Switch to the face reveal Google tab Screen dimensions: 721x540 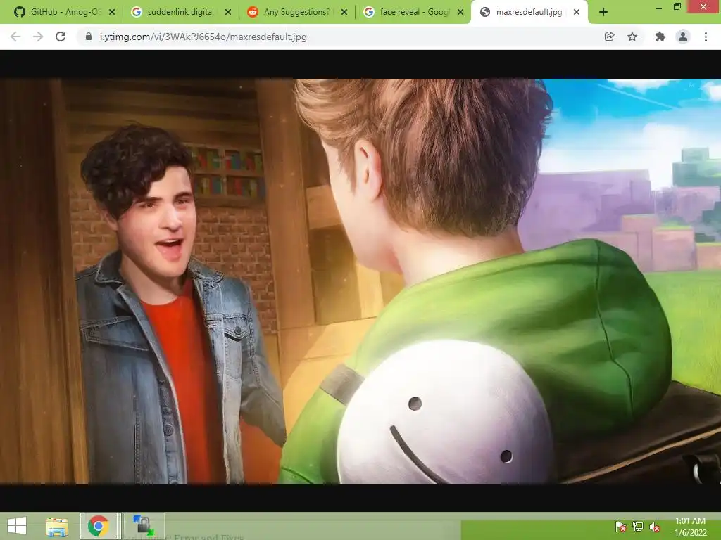(x=413, y=13)
